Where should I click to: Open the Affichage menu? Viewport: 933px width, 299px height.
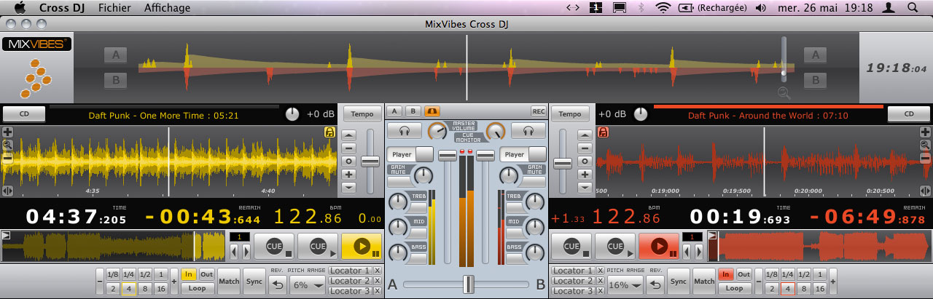tap(167, 8)
